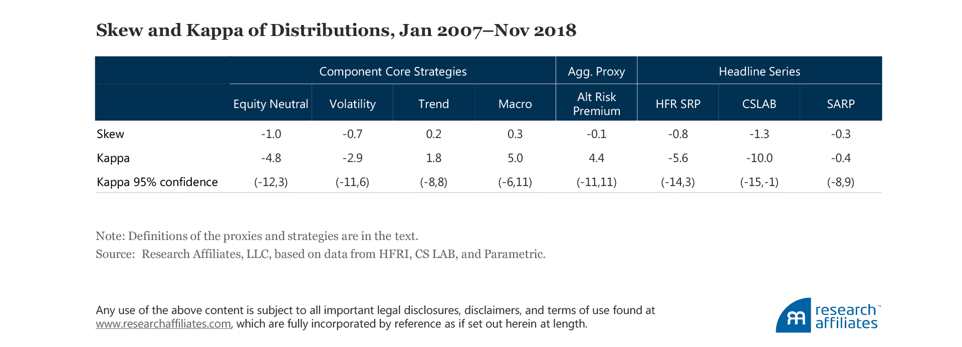Image resolution: width=962 pixels, height=347 pixels.
Task: Click the Headline Series group header
Action: pos(759,71)
